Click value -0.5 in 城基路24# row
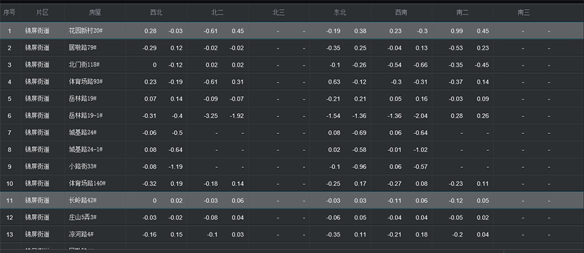This screenshot has width=584, height=253. [177, 133]
